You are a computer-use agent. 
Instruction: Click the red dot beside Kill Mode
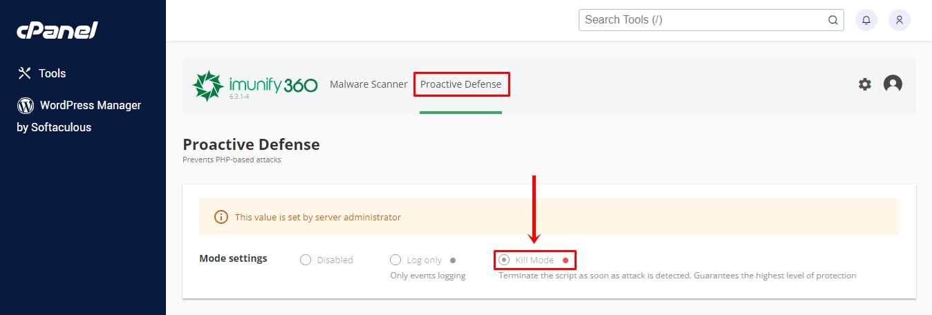[x=565, y=260]
